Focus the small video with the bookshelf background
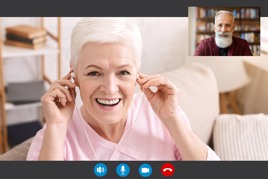The image size is (268, 179). point(224,31)
